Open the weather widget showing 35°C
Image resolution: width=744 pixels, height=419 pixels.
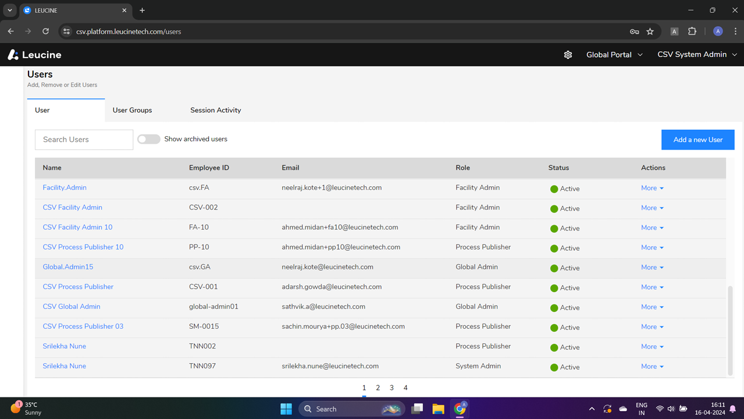(27, 409)
